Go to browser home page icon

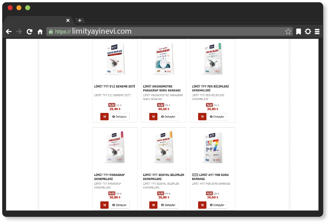[x=40, y=32]
